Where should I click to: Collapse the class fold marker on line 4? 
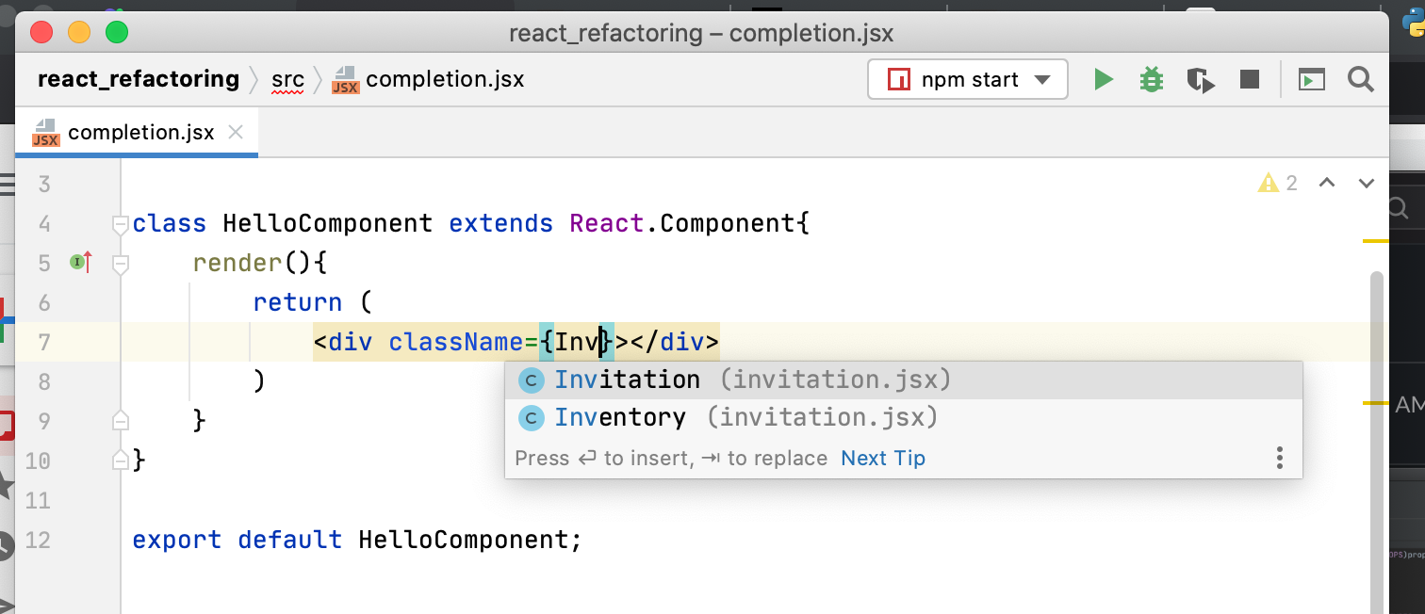pos(120,224)
